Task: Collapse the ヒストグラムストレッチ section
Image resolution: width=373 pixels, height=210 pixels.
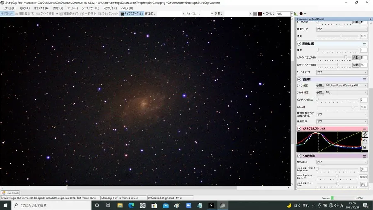Action: click(x=299, y=129)
